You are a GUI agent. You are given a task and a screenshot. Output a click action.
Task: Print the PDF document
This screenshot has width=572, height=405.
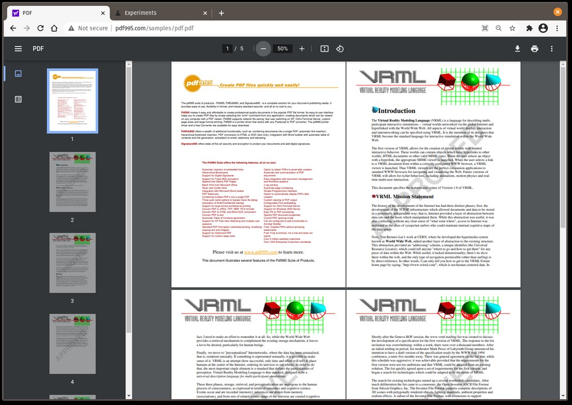(534, 49)
